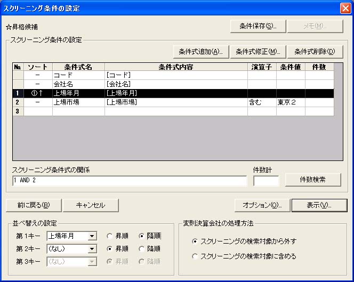Click the ソート column header
Image resolution: width=354 pixels, height=282 pixels.
(37, 67)
